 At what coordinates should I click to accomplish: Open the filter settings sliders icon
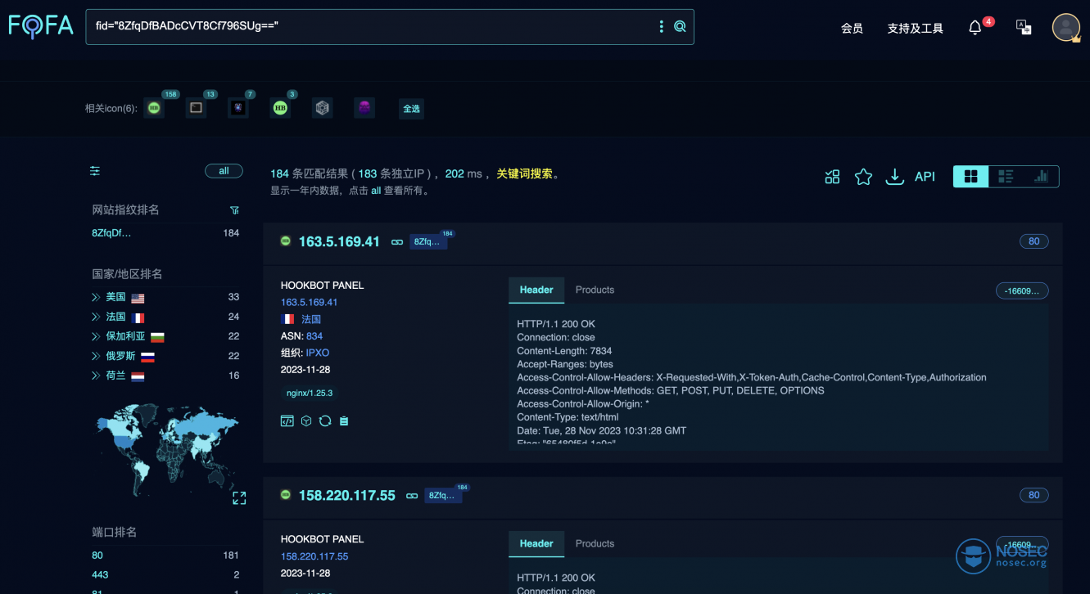click(95, 171)
